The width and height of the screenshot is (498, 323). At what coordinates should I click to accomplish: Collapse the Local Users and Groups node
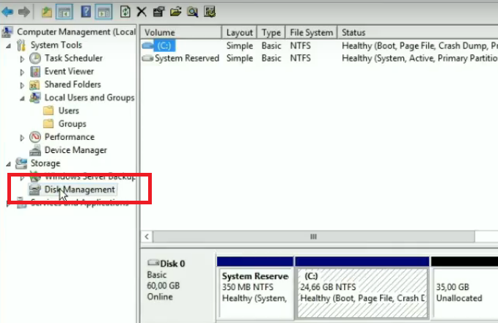coord(23,98)
